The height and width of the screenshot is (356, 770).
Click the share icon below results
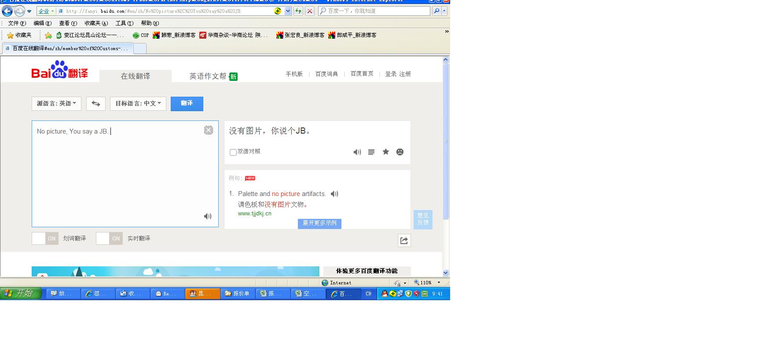pos(404,240)
